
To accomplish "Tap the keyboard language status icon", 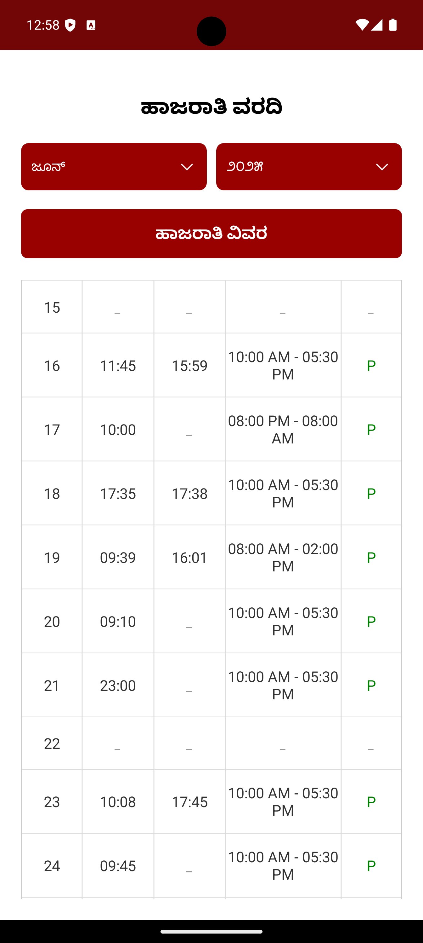I will click(x=91, y=25).
